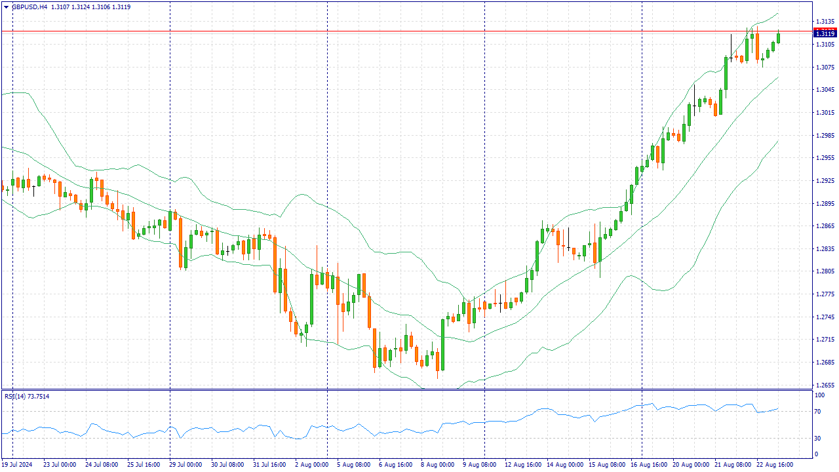Click the 29 Jul 00:00 time label
The image size is (839, 472).
pyautogui.click(x=185, y=465)
